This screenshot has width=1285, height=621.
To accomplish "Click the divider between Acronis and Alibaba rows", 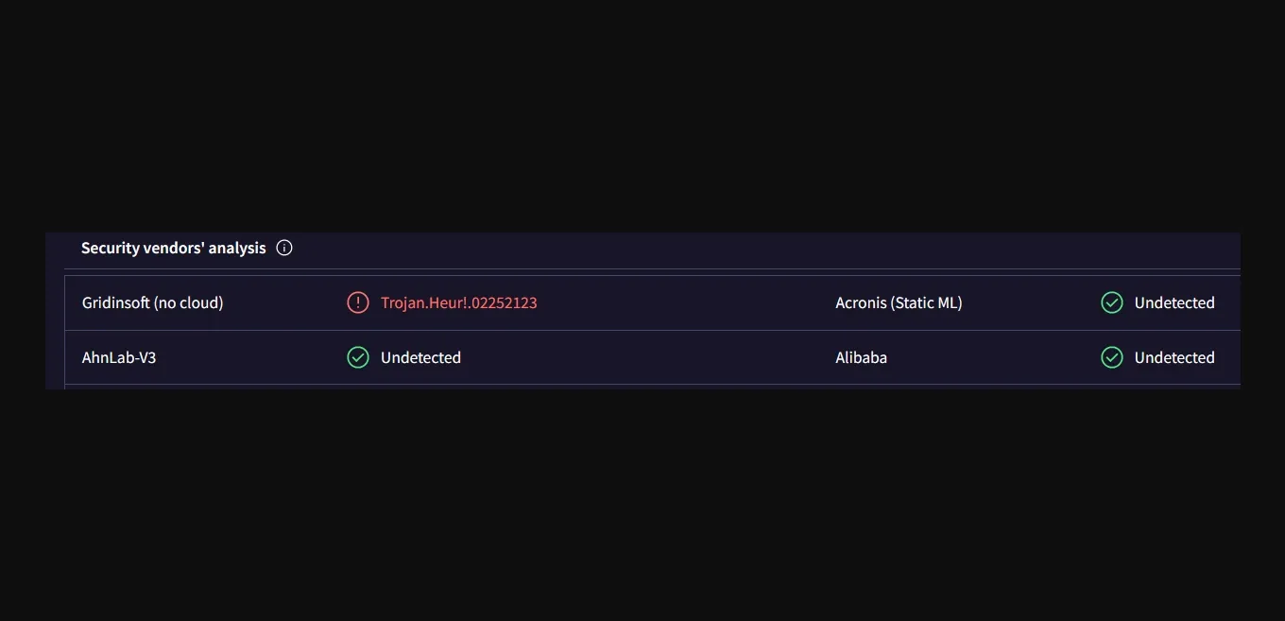I will (945, 330).
